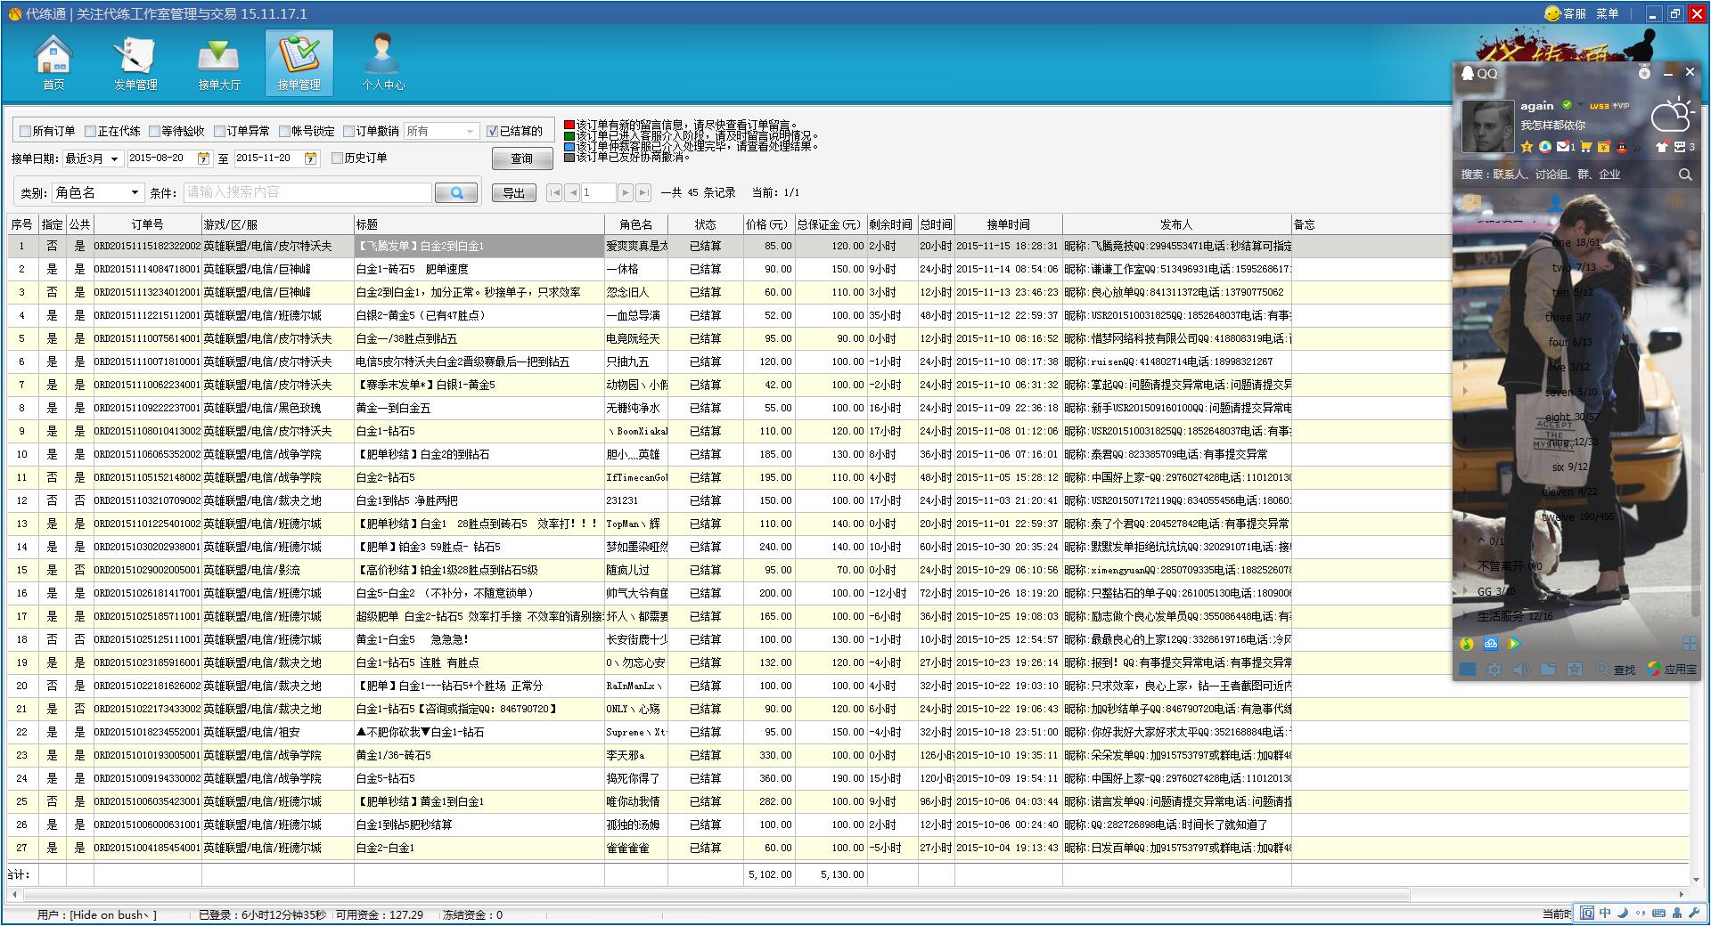Sort by the 价格(元) column header
1711x926 pixels.
pyautogui.click(x=766, y=224)
